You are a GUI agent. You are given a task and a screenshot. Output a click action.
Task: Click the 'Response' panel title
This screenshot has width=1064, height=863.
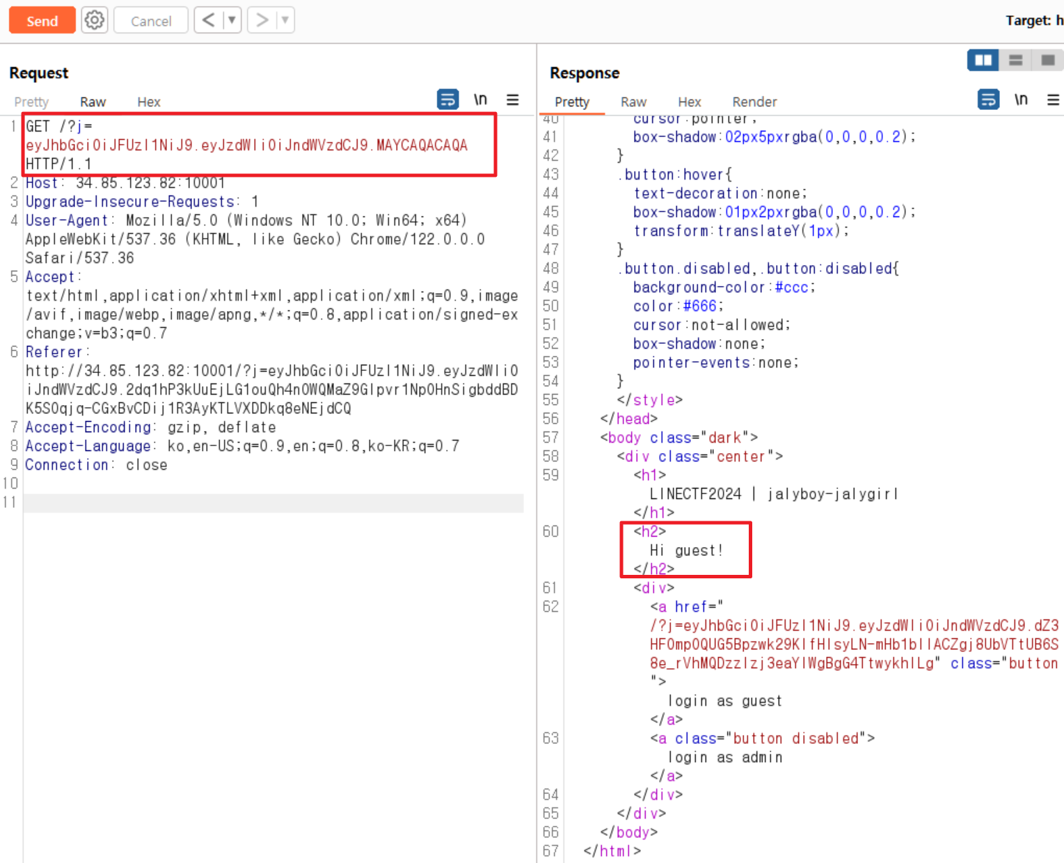click(x=585, y=73)
